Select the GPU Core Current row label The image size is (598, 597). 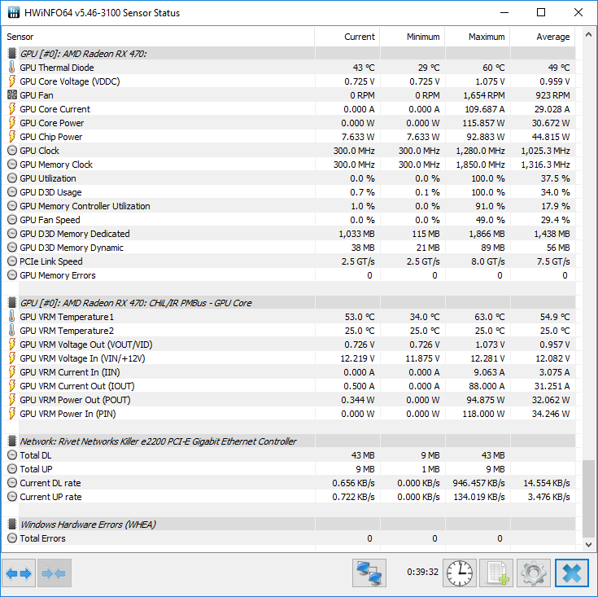coord(55,109)
